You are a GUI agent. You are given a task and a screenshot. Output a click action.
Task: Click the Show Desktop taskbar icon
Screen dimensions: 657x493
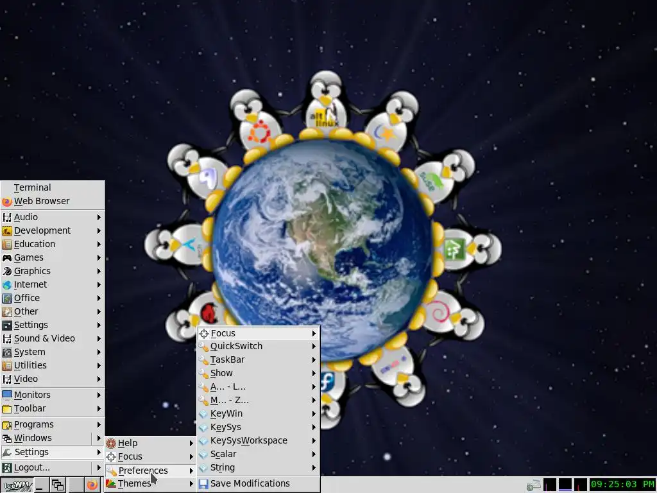click(41, 485)
